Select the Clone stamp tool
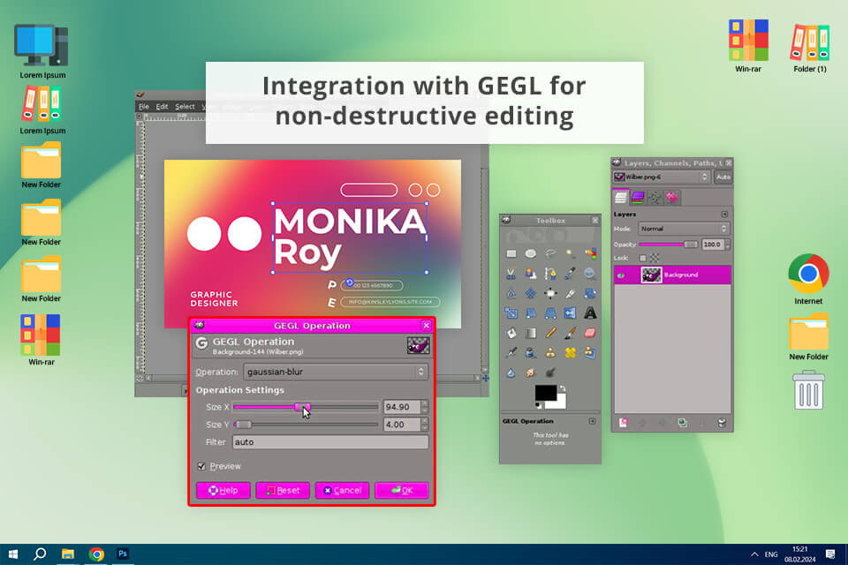 550,353
